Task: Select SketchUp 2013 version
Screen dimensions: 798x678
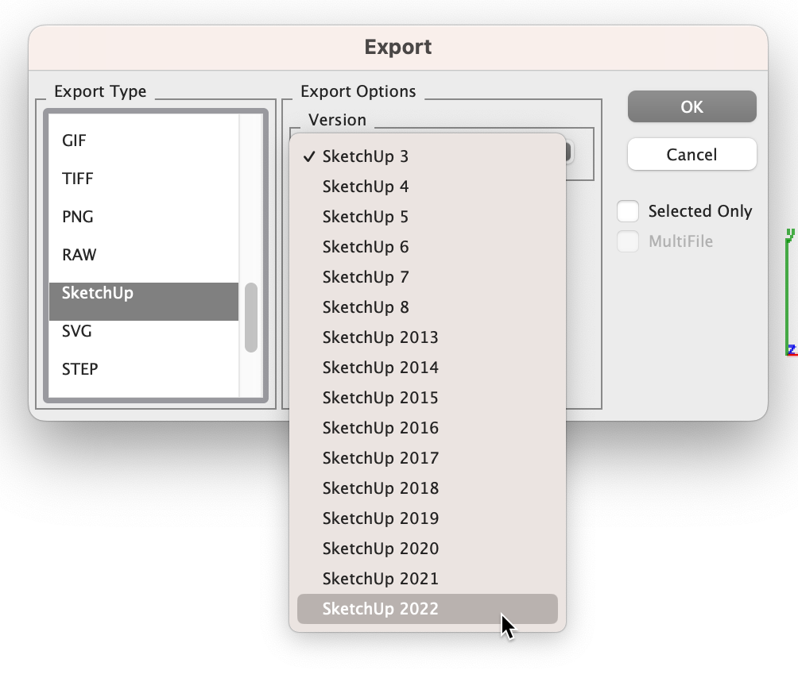Action: [x=428, y=337]
